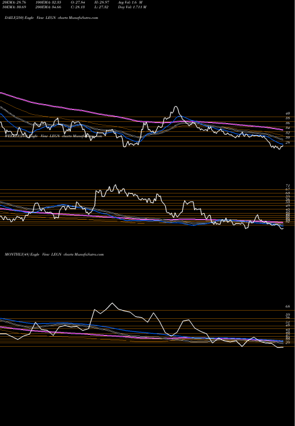Click the 40 label on daily chart axis

(x=288, y=113)
